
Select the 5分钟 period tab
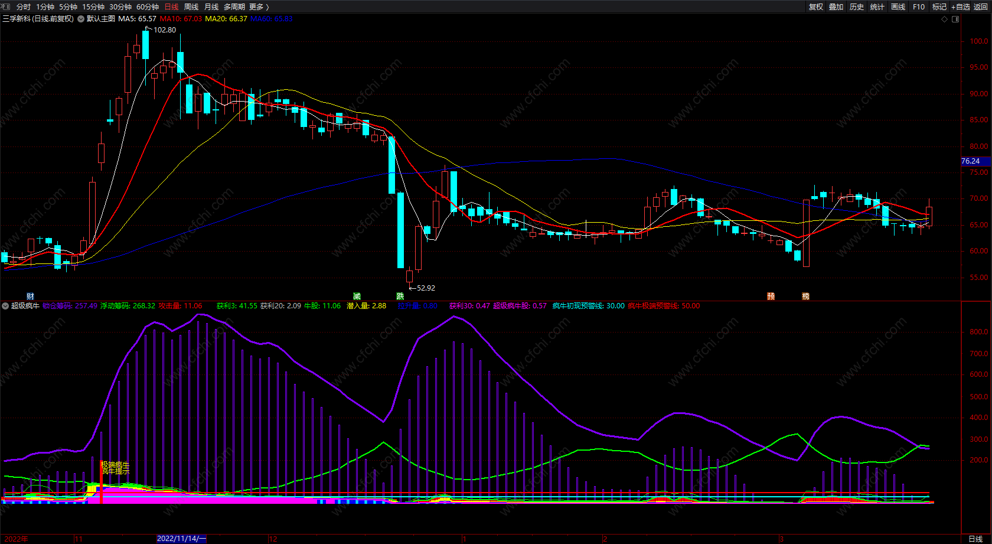pyautogui.click(x=68, y=7)
